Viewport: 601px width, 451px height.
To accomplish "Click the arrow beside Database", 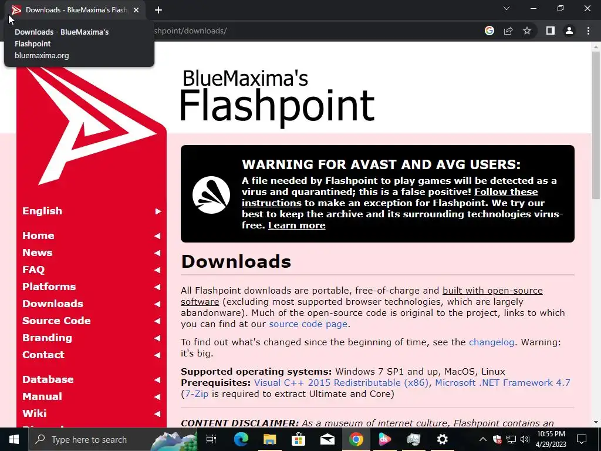I will (157, 380).
